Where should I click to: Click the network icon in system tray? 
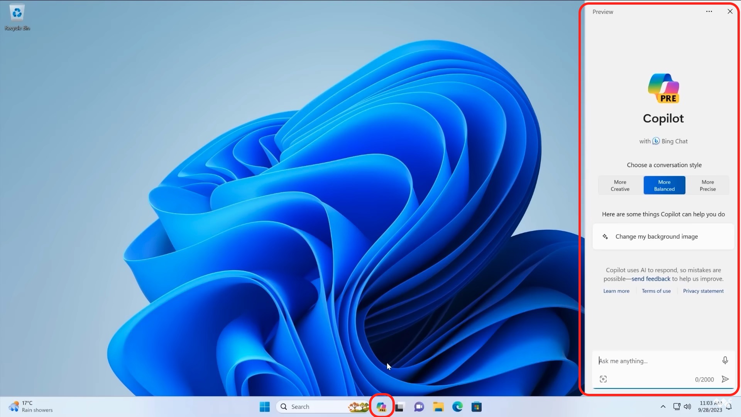pos(677,407)
